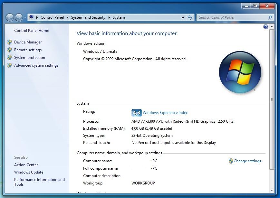
Task: Open Control Panel Home
Action: [32, 31]
